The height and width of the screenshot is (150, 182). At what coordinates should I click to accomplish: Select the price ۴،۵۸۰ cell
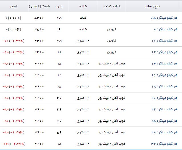39,29
